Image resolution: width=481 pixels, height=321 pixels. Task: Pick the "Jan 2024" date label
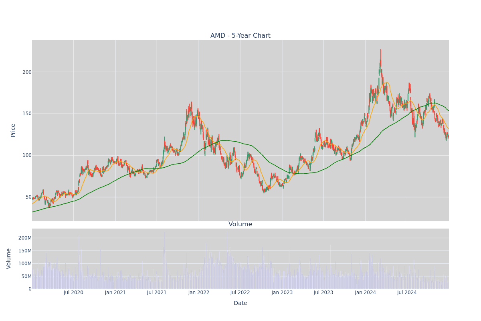[x=366, y=293]
